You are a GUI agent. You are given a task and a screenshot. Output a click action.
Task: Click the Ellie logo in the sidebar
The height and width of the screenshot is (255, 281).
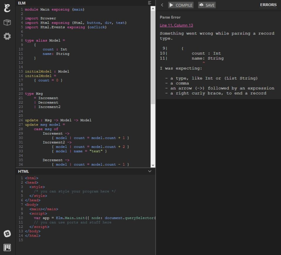coord(7,8)
